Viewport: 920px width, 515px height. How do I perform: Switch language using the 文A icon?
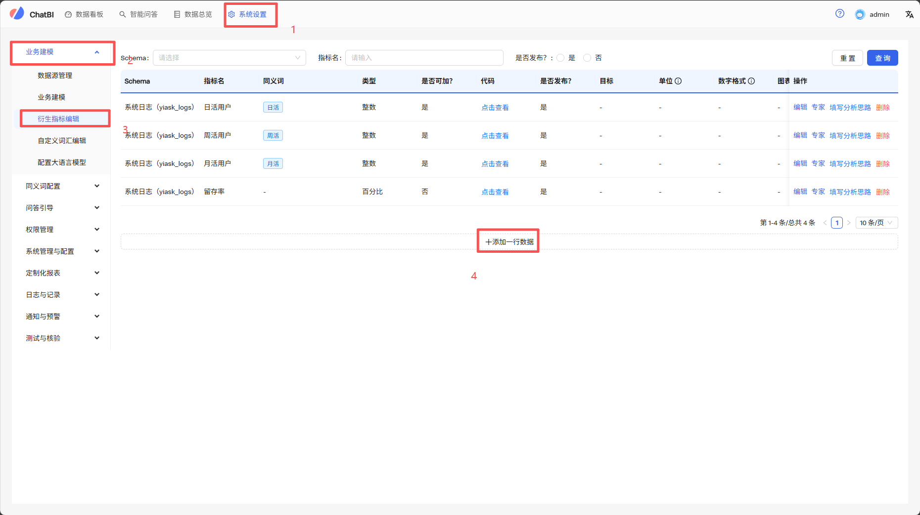(x=909, y=14)
